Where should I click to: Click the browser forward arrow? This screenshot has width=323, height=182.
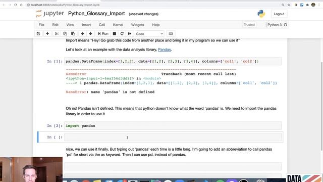point(10,5)
